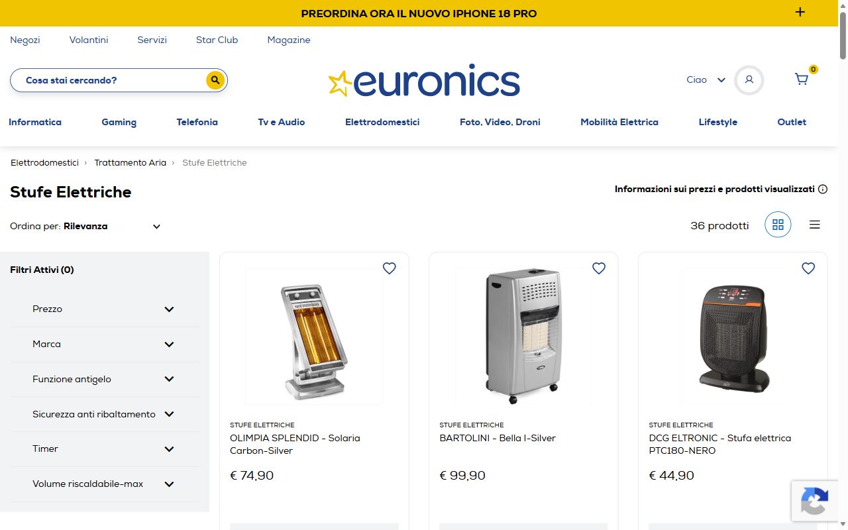Expand the Sicurezza anti ribaltamento filter
This screenshot has width=848, height=530.
click(105, 414)
